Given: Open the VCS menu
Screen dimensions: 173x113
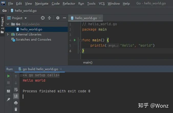Looking at the screenshot, I should tap(102, 4).
